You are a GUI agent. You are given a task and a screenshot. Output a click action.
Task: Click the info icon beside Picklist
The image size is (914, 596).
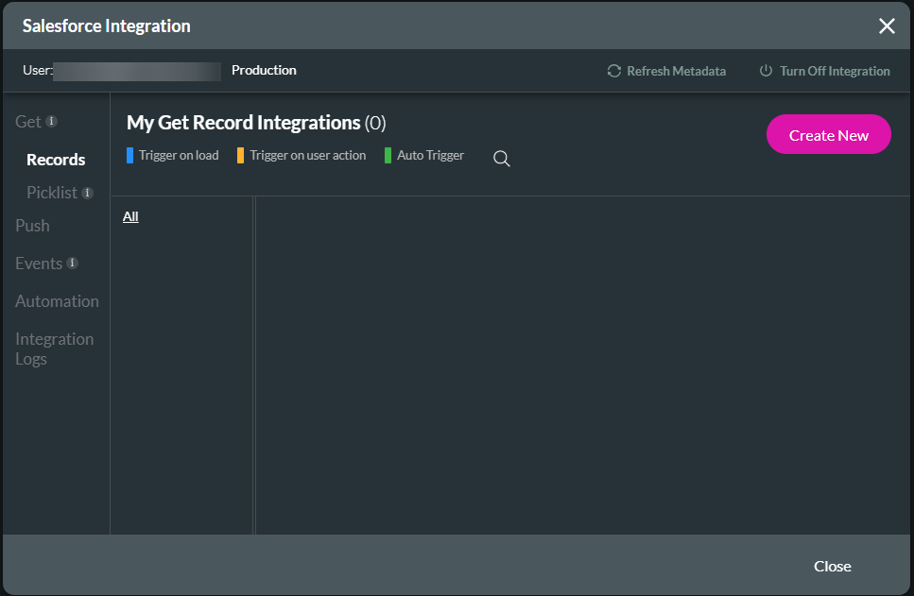point(88,193)
